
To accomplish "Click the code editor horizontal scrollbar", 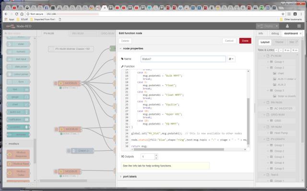I will [179, 149].
